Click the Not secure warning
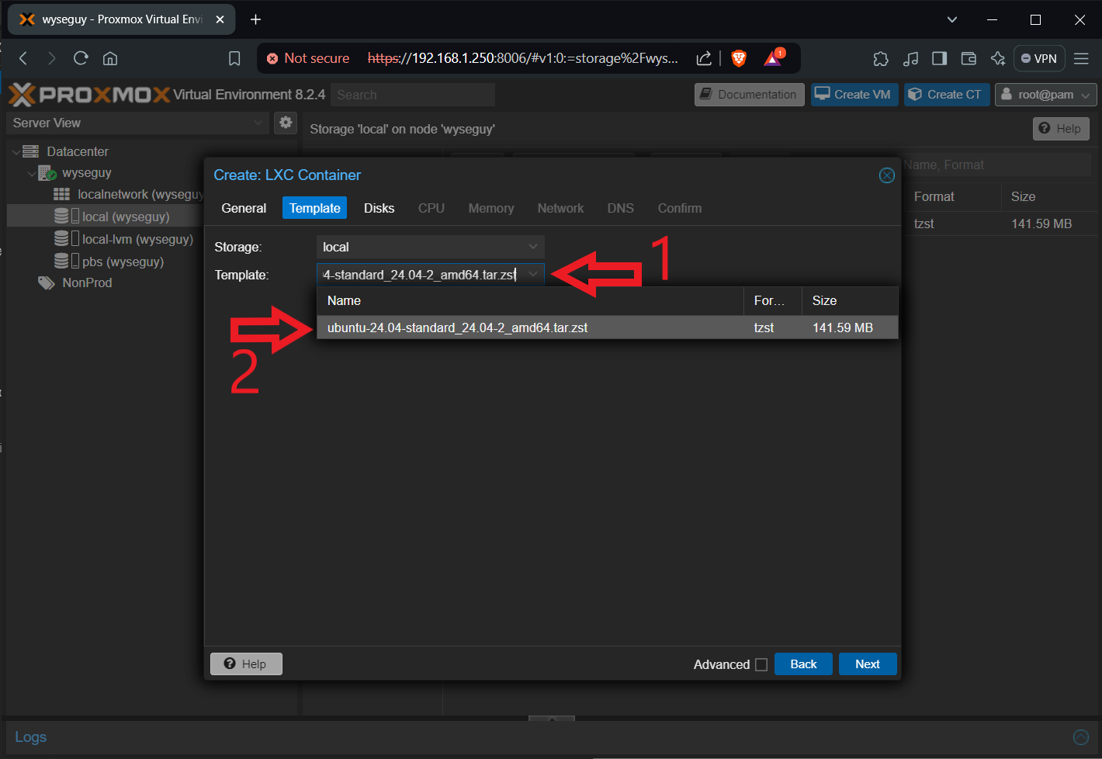The height and width of the screenshot is (759, 1102). point(307,58)
